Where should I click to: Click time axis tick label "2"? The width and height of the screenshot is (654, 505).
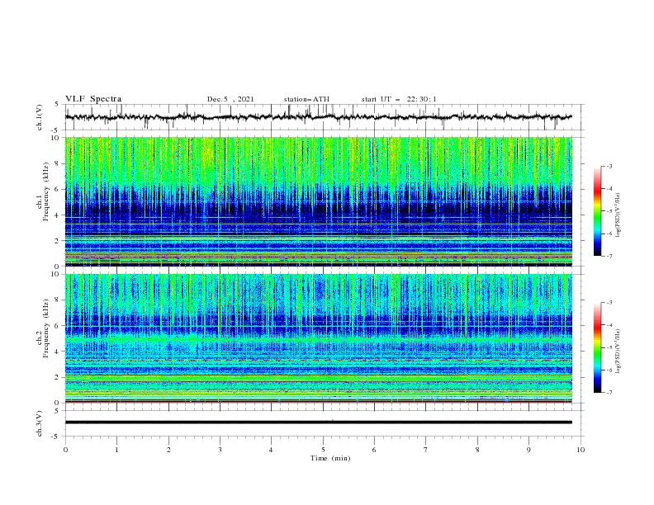168,450
